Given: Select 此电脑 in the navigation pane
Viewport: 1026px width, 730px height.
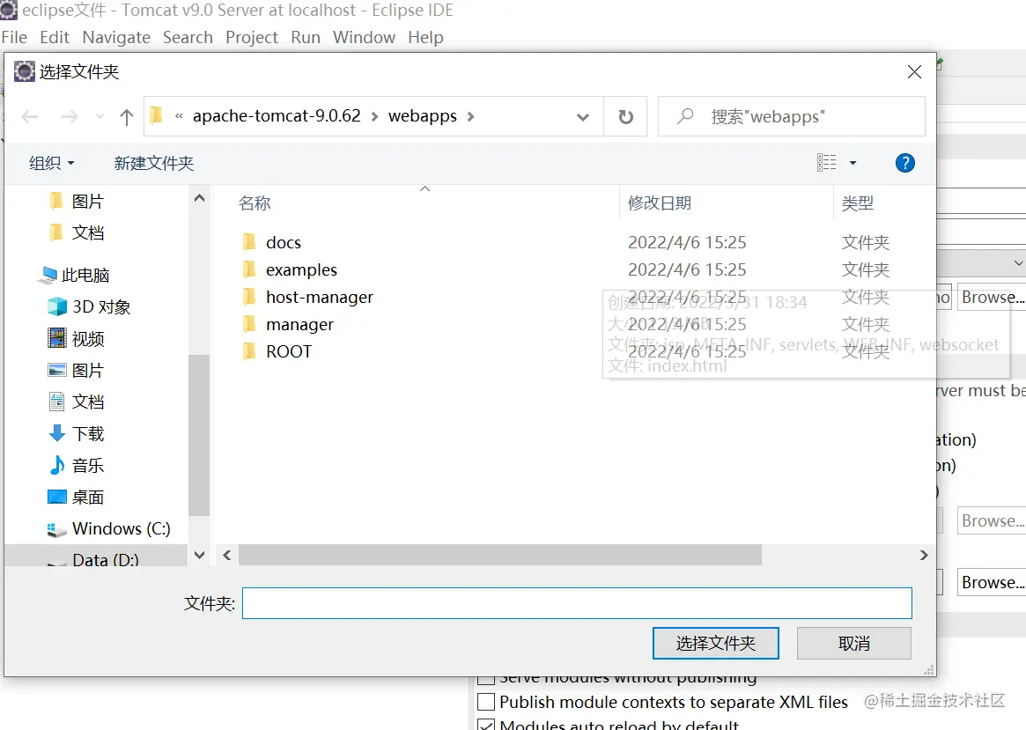Looking at the screenshot, I should [x=73, y=276].
